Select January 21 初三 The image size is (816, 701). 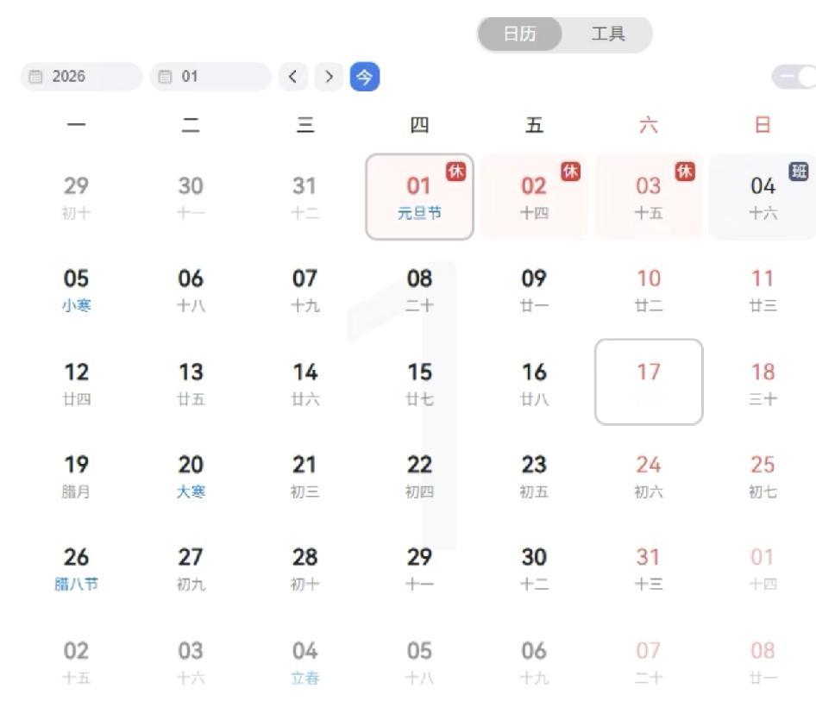[305, 475]
